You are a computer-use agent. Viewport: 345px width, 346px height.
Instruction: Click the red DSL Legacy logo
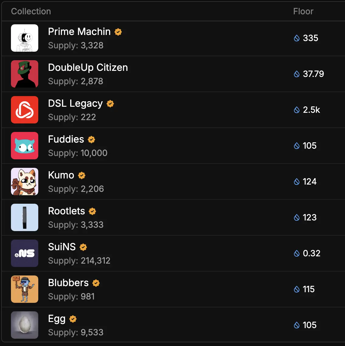25,110
